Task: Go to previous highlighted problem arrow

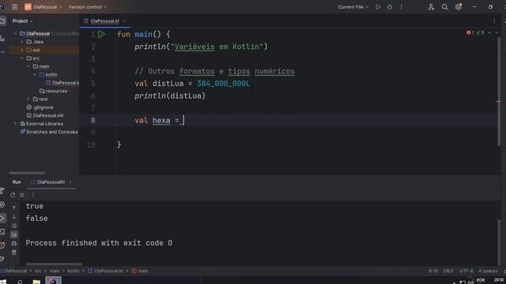Action: 489,32
